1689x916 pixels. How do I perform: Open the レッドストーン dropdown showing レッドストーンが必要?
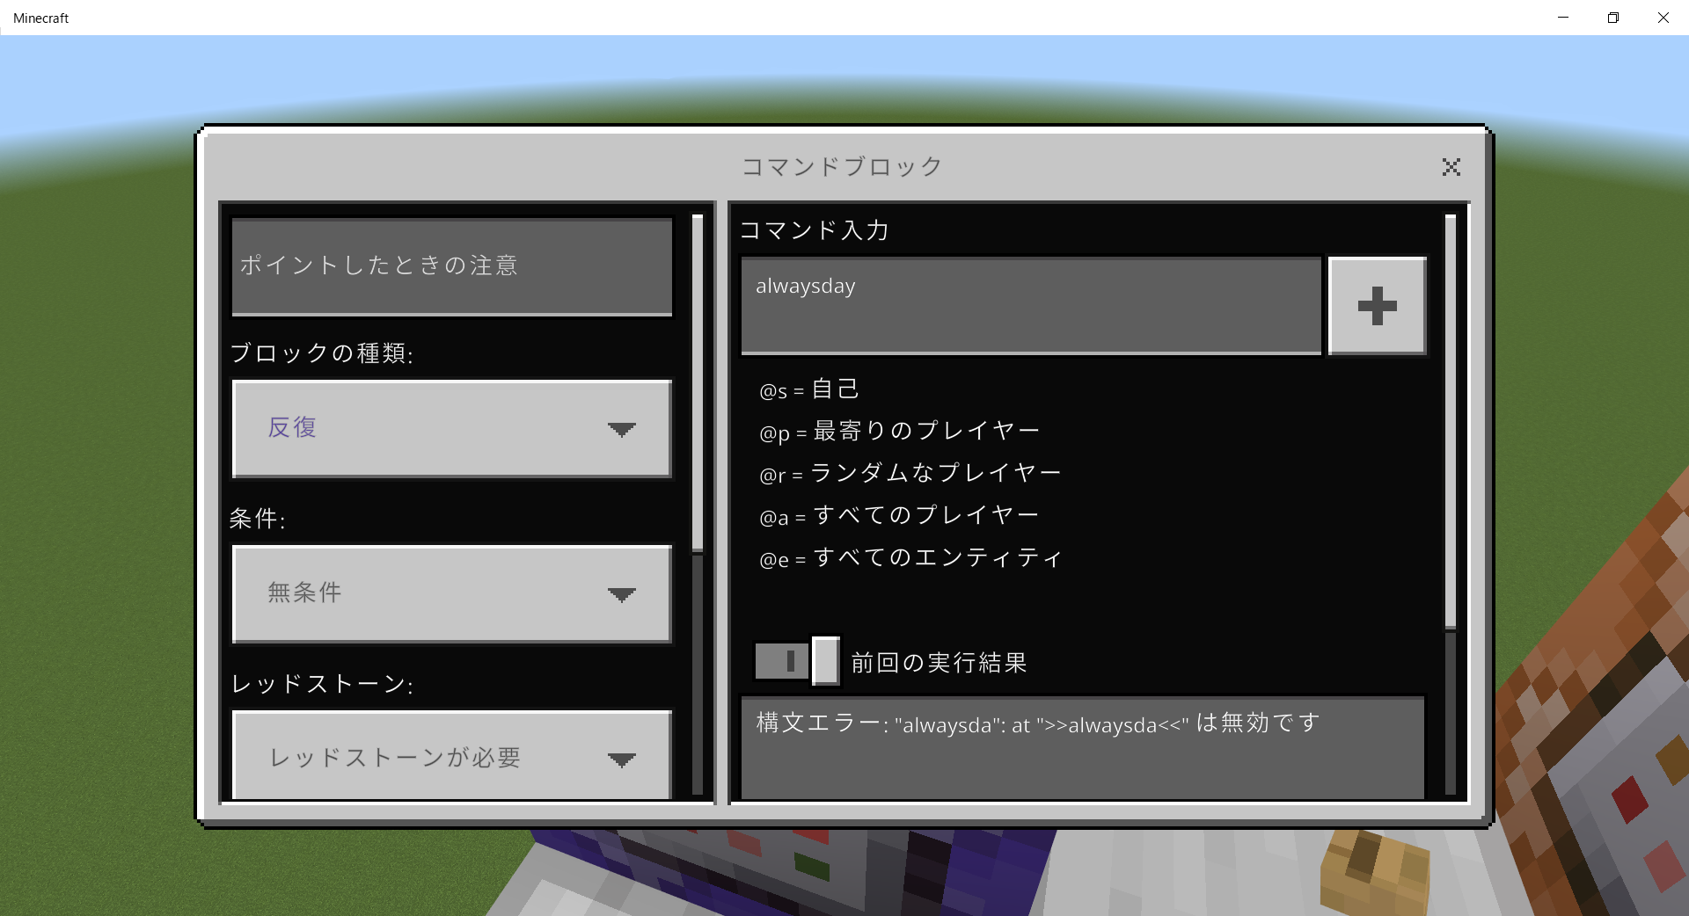tap(452, 756)
